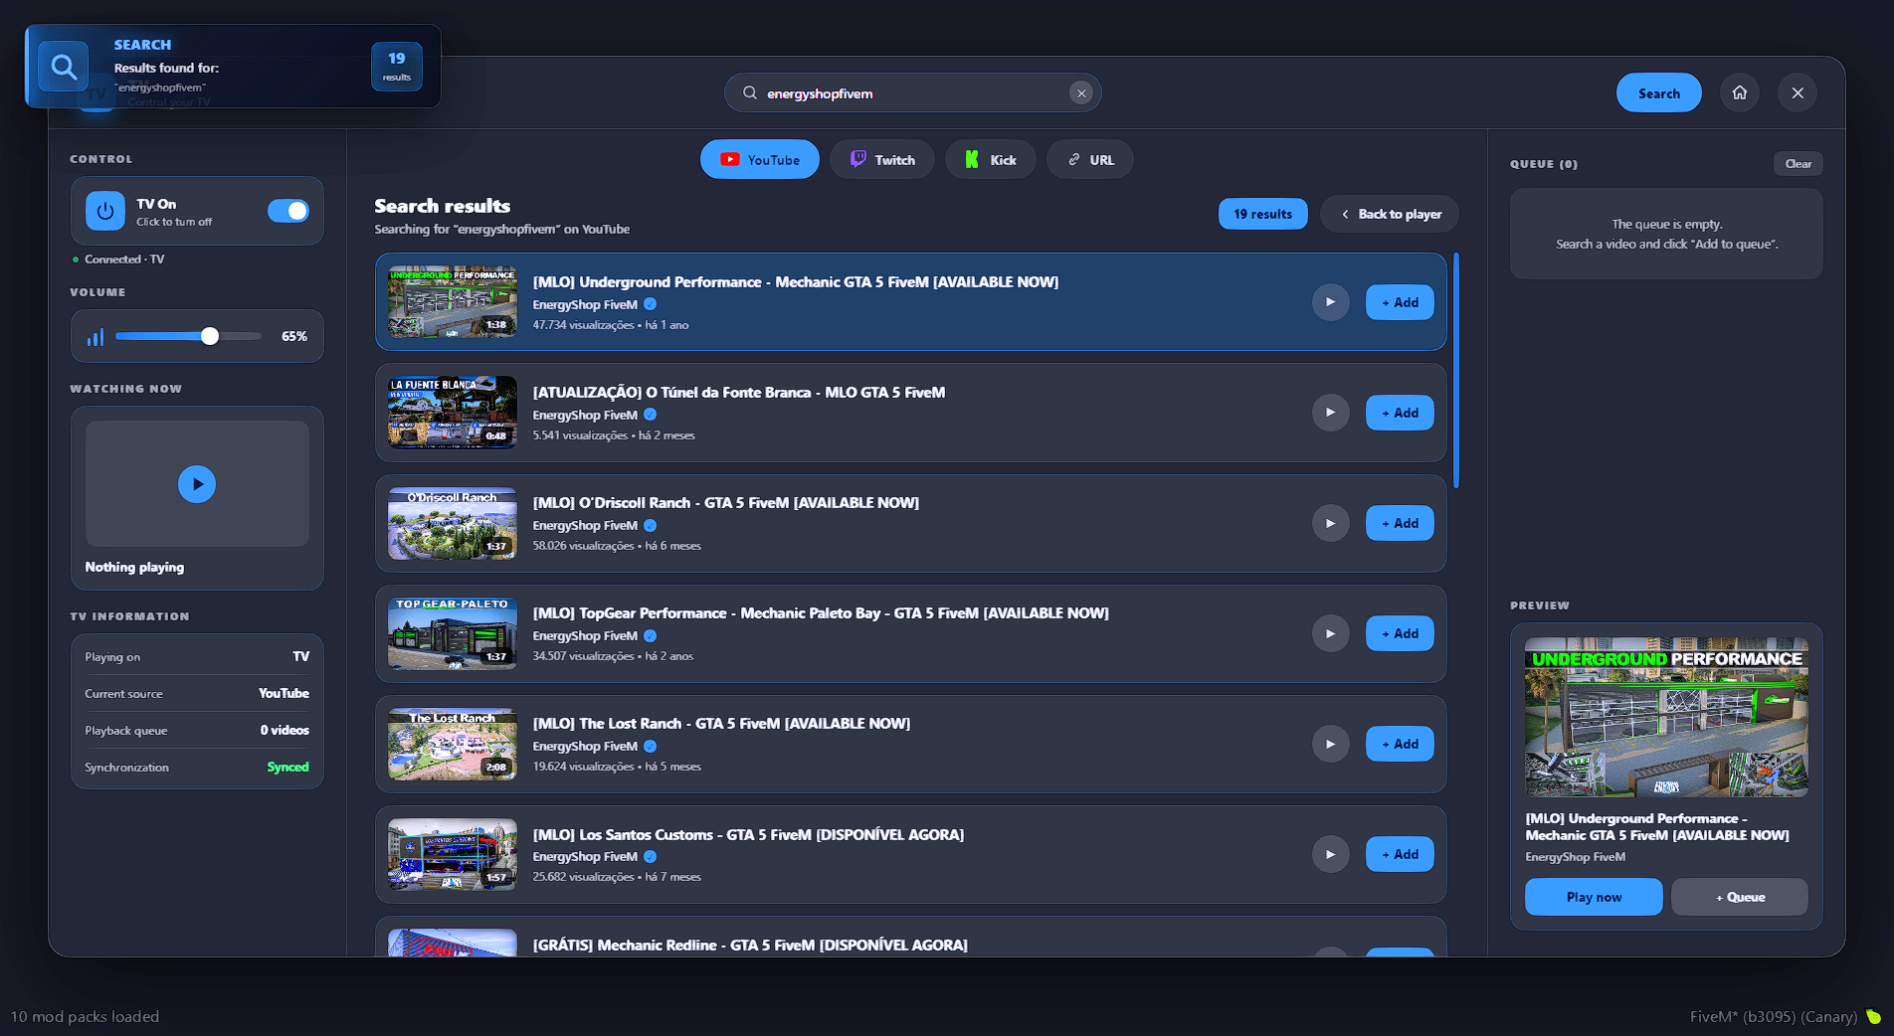This screenshot has width=1894, height=1036.
Task: Select the YouTube source tab
Action: [x=760, y=159]
